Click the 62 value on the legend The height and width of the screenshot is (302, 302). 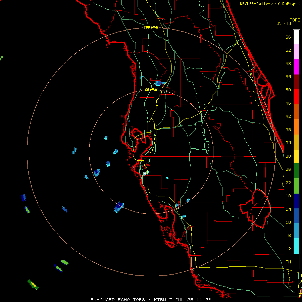pos(288,50)
